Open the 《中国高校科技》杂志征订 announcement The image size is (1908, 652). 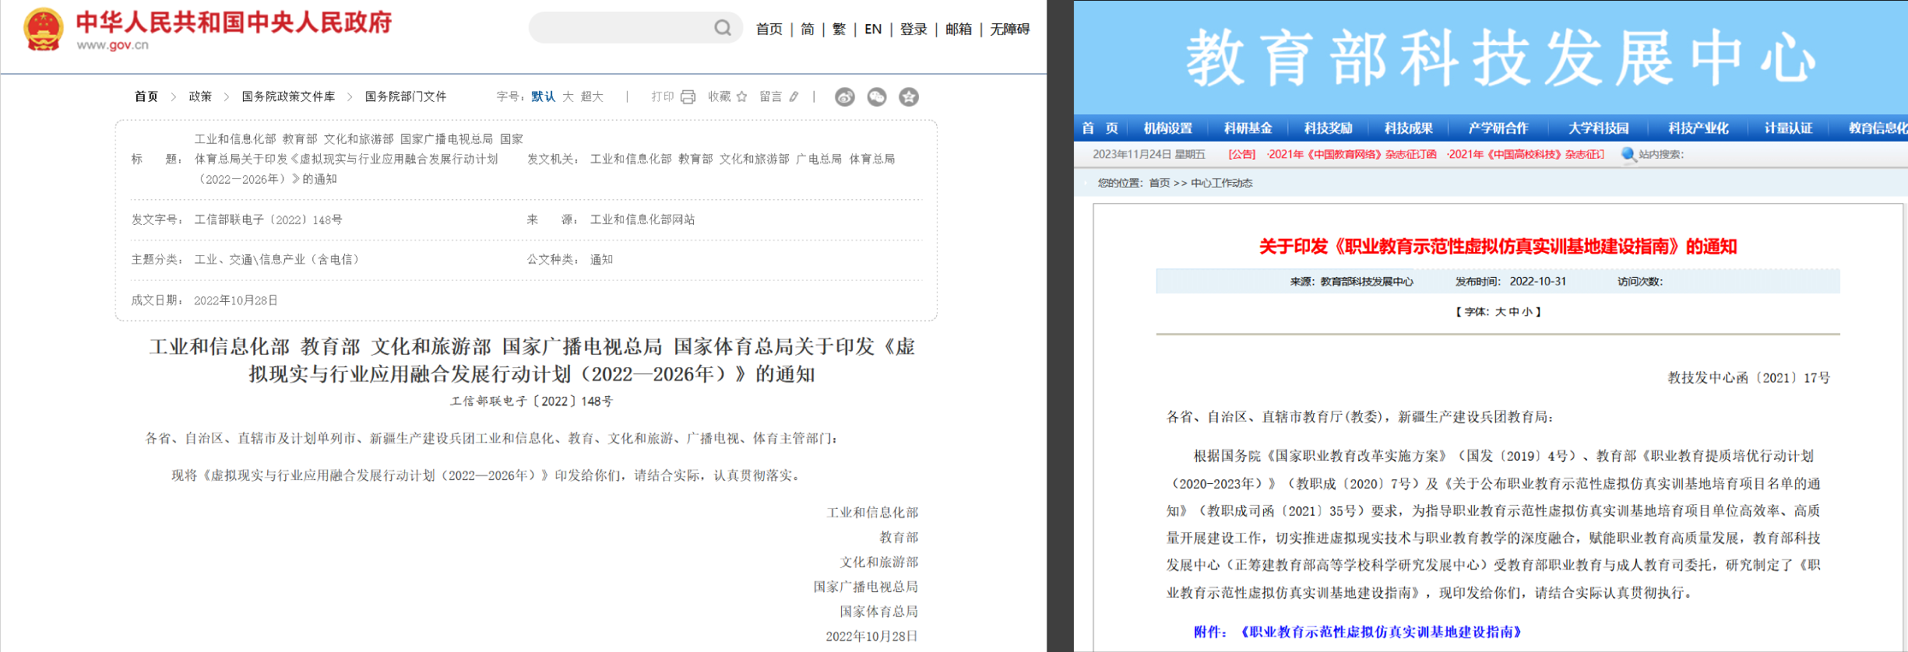click(1526, 154)
